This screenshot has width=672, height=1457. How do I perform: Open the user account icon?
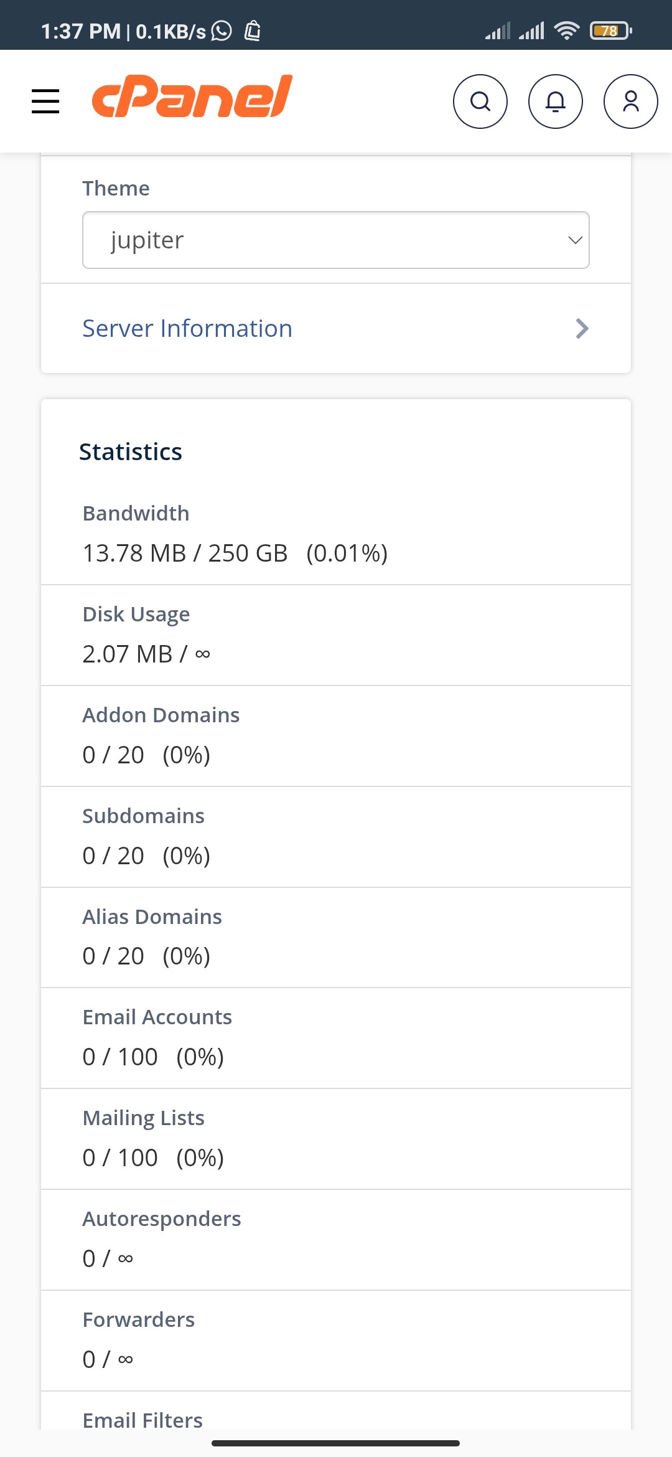coord(630,101)
